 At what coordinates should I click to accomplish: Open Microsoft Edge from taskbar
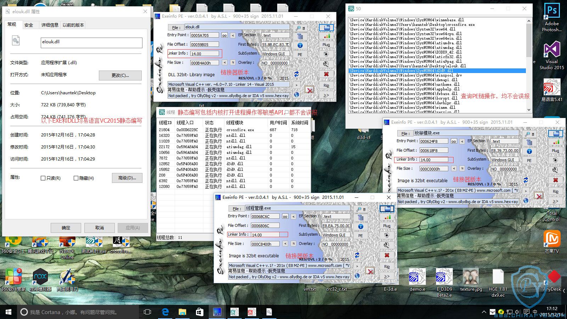[x=165, y=312]
